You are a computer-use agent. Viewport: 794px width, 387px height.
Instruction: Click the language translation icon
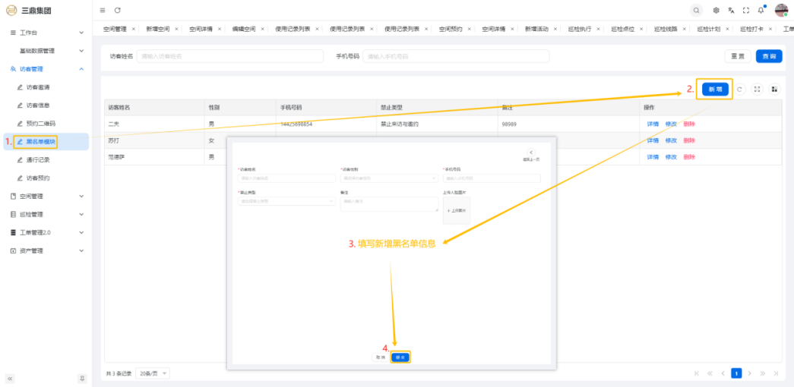[x=731, y=10]
